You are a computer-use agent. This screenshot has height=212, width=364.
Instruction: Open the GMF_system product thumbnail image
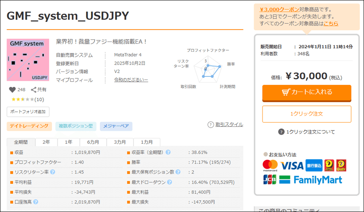click(28, 60)
